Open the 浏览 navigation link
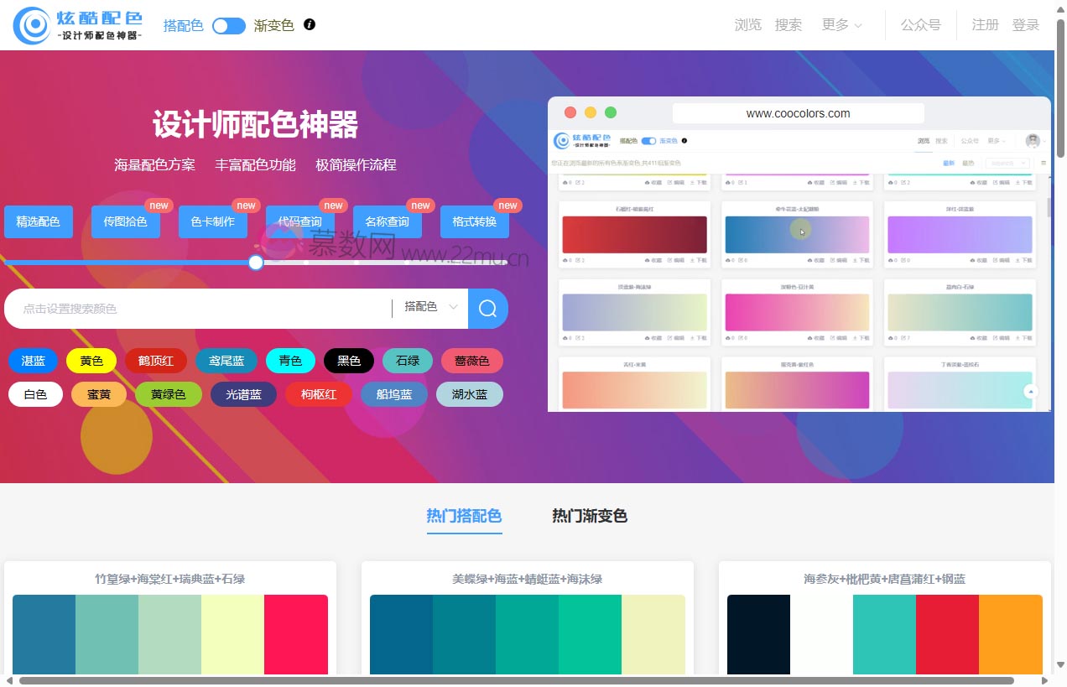Viewport: 1067px width, 687px height. click(747, 25)
